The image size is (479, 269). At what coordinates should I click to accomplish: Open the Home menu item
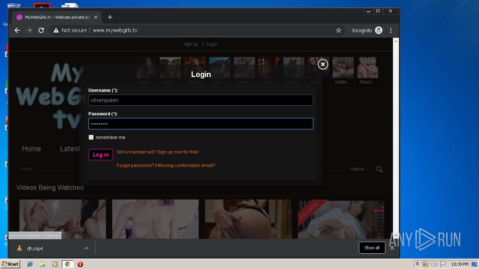click(x=31, y=149)
